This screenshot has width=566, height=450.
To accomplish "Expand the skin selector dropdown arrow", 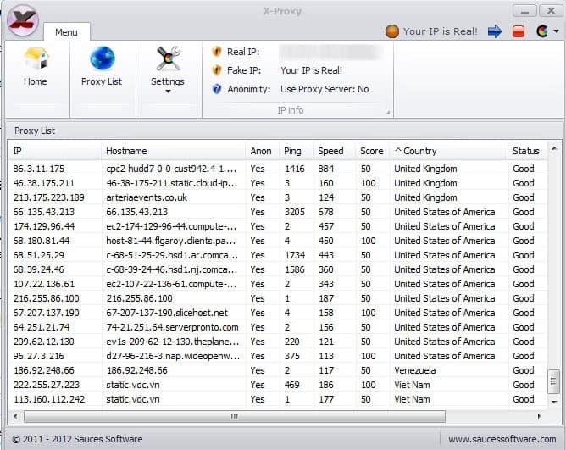I will [x=556, y=31].
